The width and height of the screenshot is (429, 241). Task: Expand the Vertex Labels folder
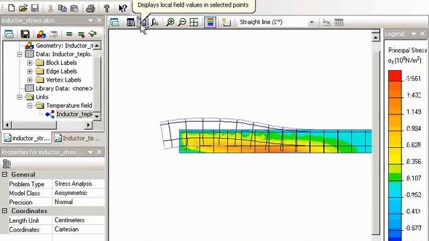pos(29,80)
